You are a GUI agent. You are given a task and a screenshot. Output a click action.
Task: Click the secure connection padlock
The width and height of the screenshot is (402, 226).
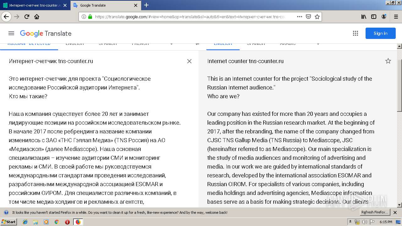(90, 17)
